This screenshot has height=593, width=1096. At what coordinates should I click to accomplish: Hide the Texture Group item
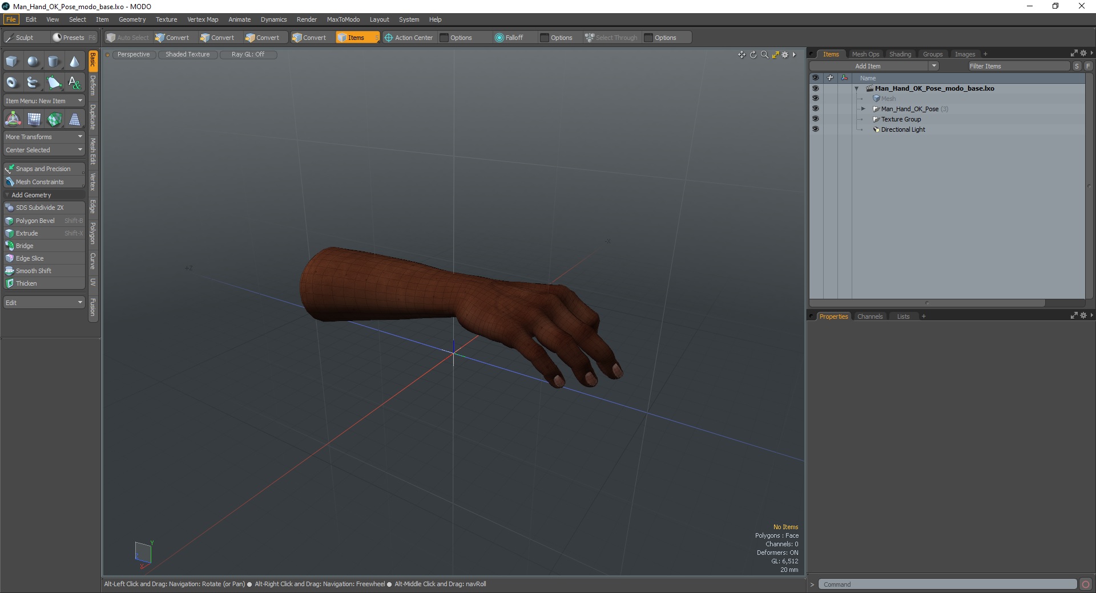pyautogui.click(x=815, y=119)
